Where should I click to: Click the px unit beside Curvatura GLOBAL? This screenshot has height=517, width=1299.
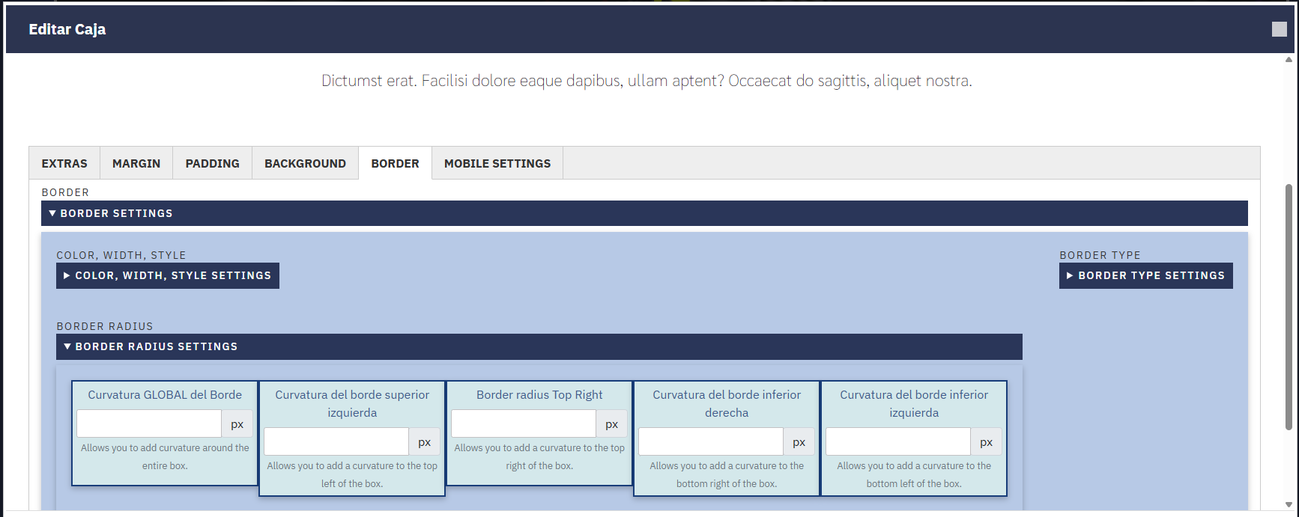coord(237,423)
